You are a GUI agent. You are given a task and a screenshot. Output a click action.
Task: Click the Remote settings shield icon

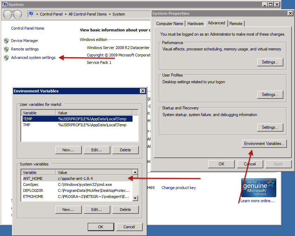click(x=6, y=49)
